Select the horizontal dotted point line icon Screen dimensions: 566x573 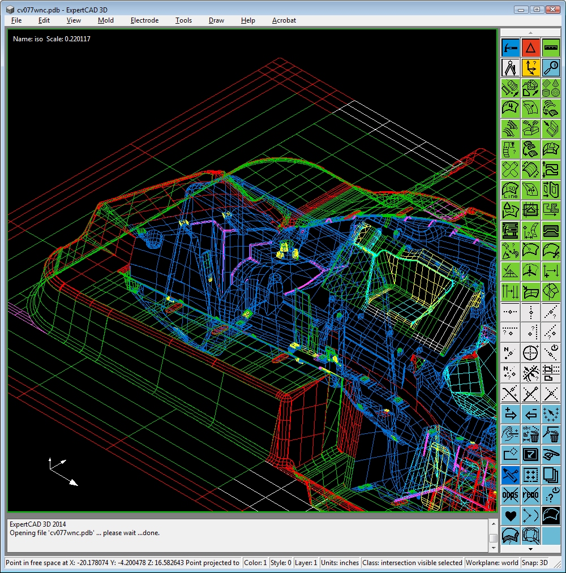[x=511, y=312]
